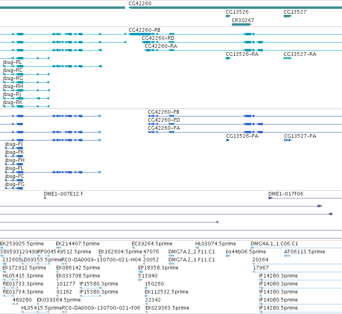
Task: Click the DMG7A2_2.F11.C1 label
Action: 192,252
